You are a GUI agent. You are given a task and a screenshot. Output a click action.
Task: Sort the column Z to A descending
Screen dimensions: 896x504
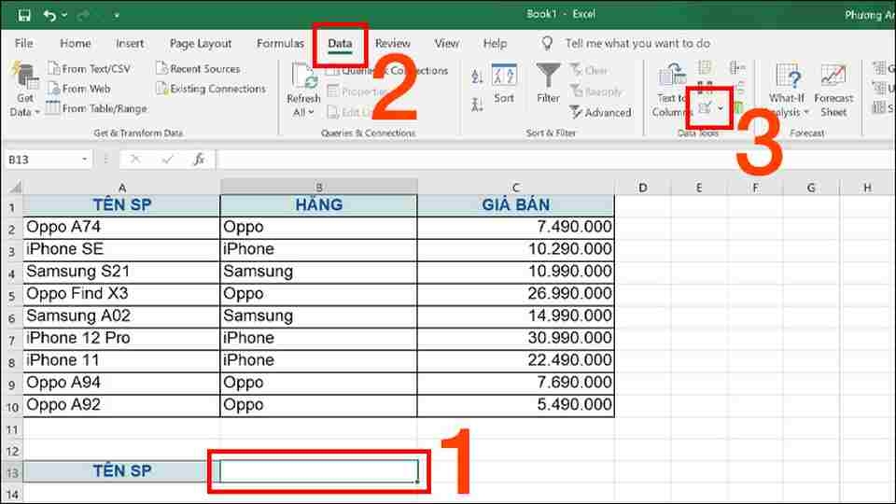[477, 105]
